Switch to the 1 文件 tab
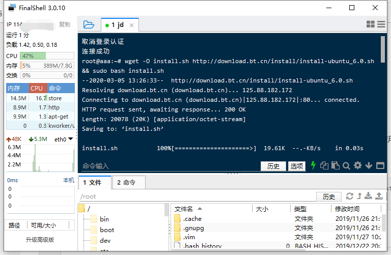Viewport: 391px width, 255px height. (95, 182)
